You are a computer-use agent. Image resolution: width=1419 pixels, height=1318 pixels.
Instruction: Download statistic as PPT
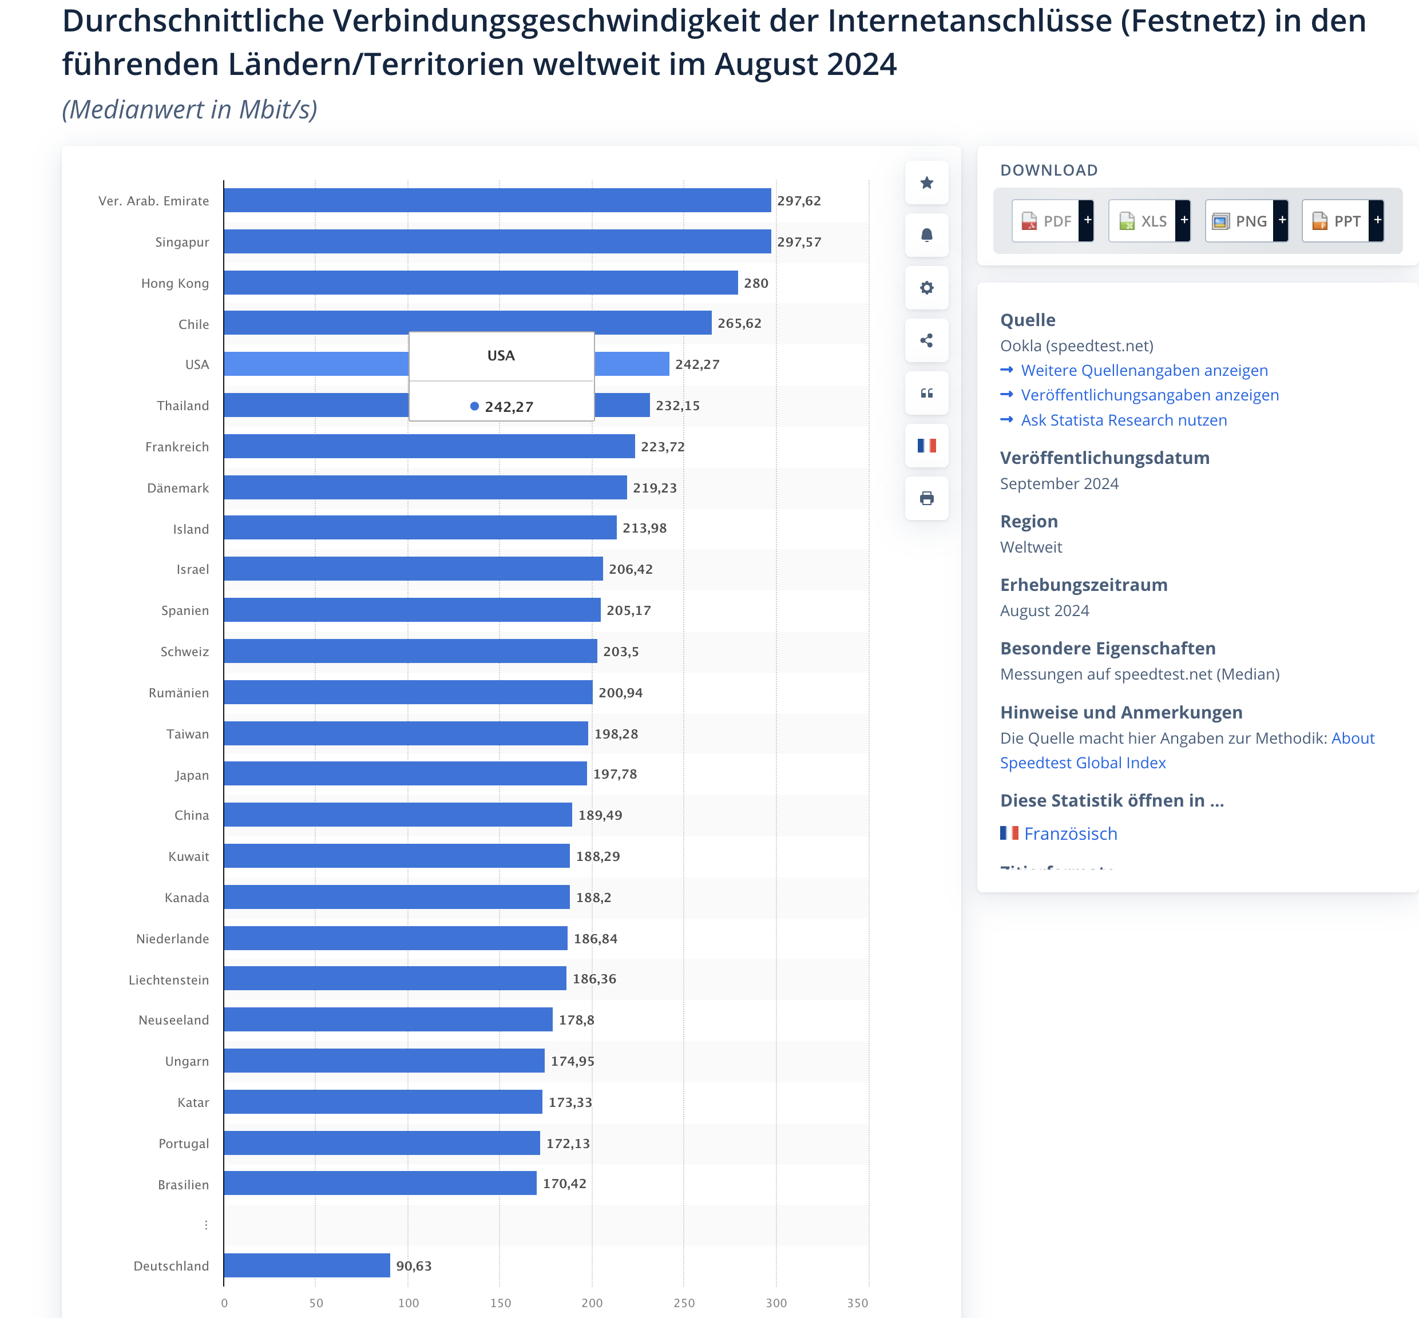(x=1335, y=221)
